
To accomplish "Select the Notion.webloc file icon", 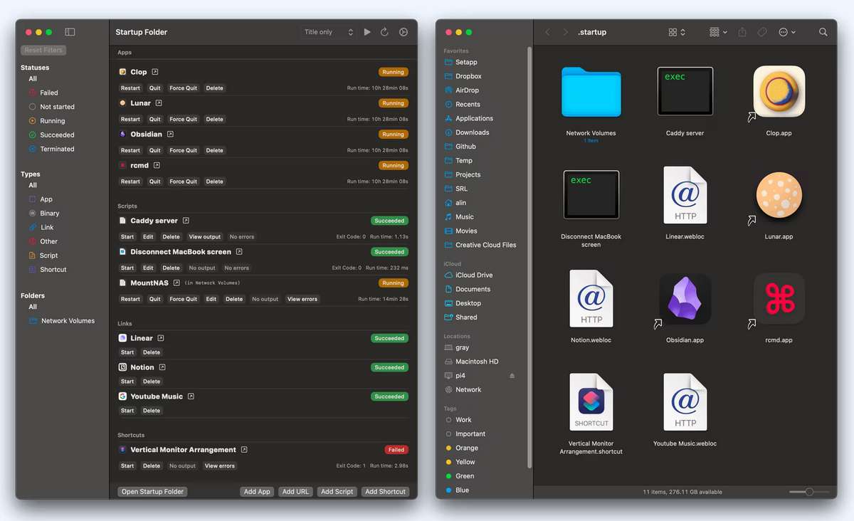I will pos(591,298).
